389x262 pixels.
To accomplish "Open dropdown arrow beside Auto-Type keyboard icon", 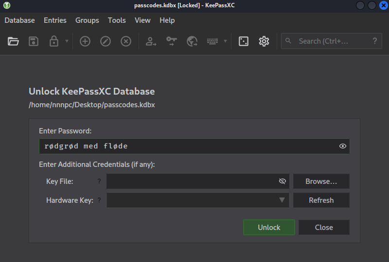I will (x=225, y=41).
